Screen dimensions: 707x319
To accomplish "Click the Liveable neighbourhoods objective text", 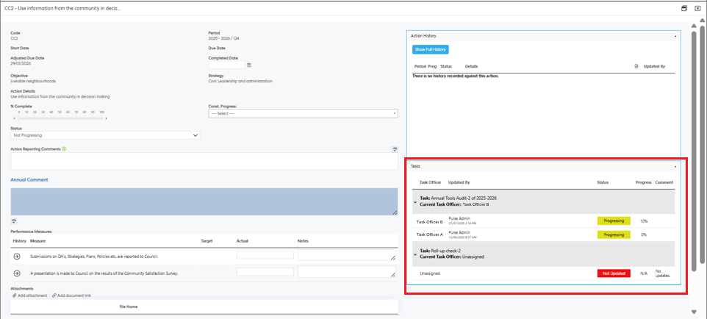I will pyautogui.click(x=33, y=81).
